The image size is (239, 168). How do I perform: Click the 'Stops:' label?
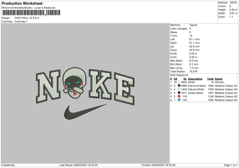pyautogui.click(x=174, y=32)
